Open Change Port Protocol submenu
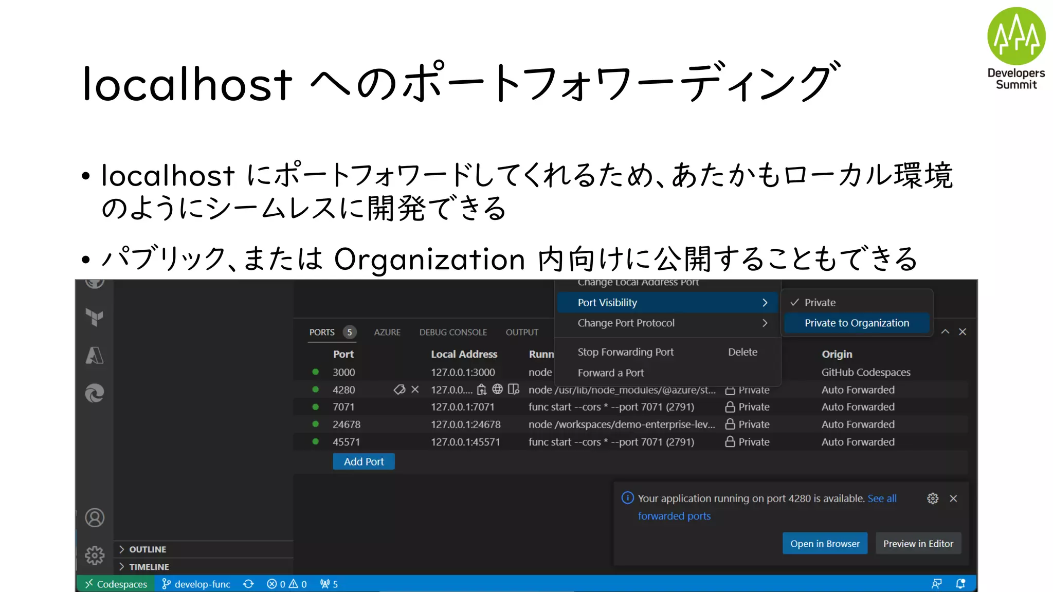The height and width of the screenshot is (592, 1053). (667, 323)
